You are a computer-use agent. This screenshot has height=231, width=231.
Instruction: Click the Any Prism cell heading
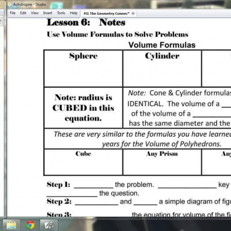coord(162,154)
